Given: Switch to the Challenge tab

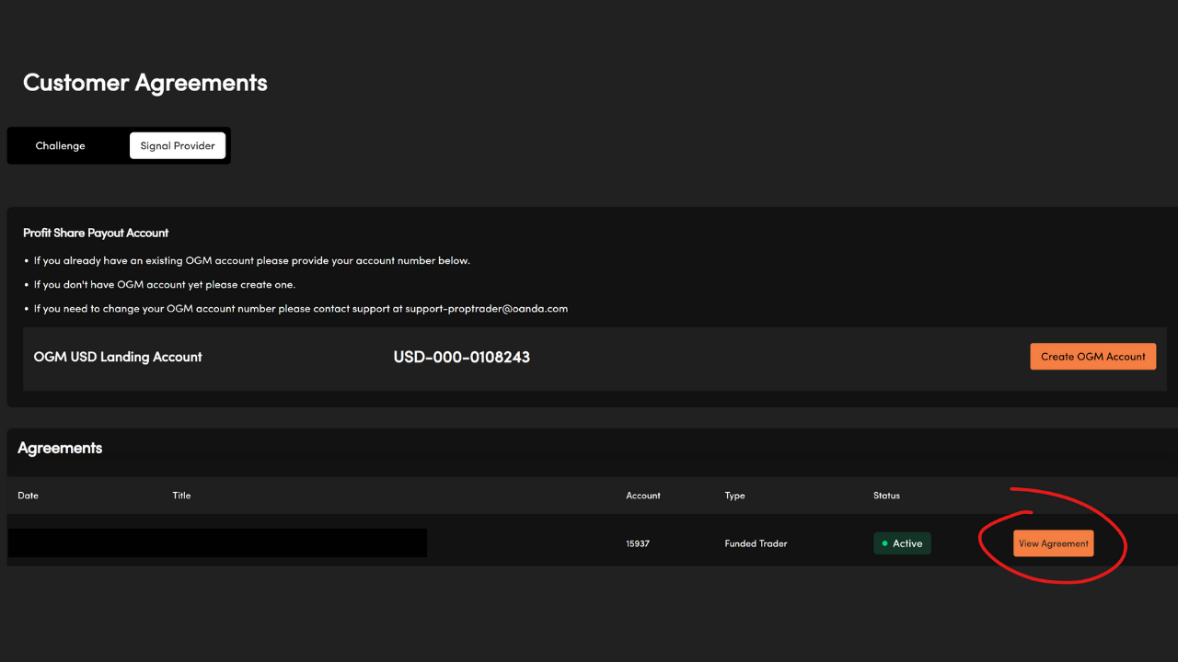Looking at the screenshot, I should (61, 145).
